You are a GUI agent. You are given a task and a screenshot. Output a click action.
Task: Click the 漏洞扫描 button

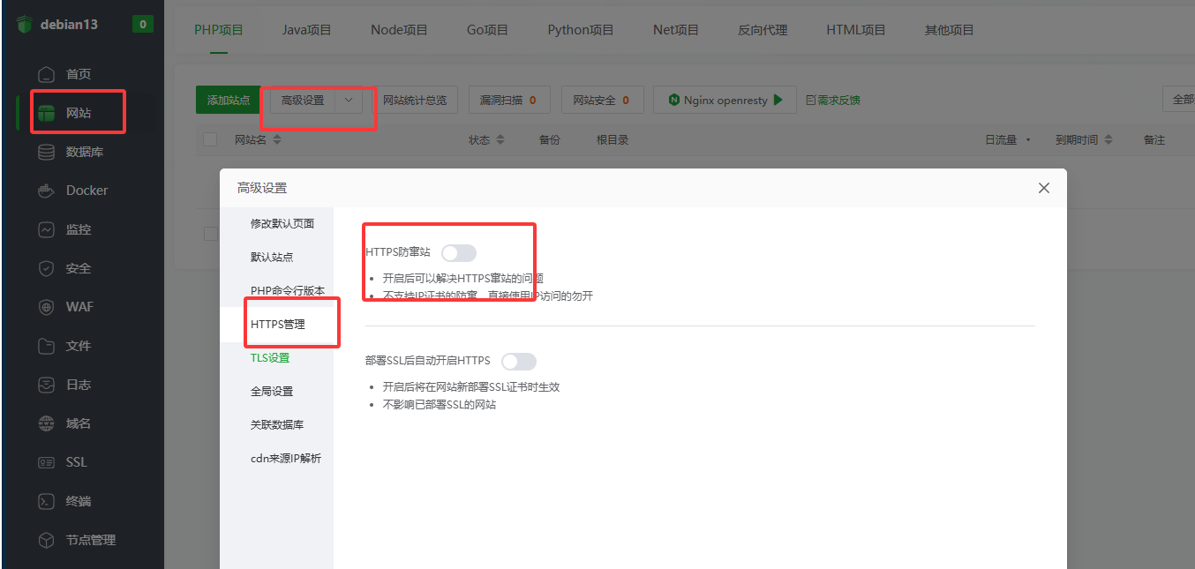pos(508,101)
